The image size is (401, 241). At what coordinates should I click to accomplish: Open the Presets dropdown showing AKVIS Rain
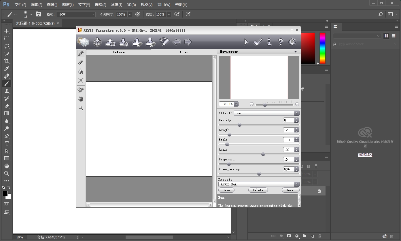pos(259,184)
